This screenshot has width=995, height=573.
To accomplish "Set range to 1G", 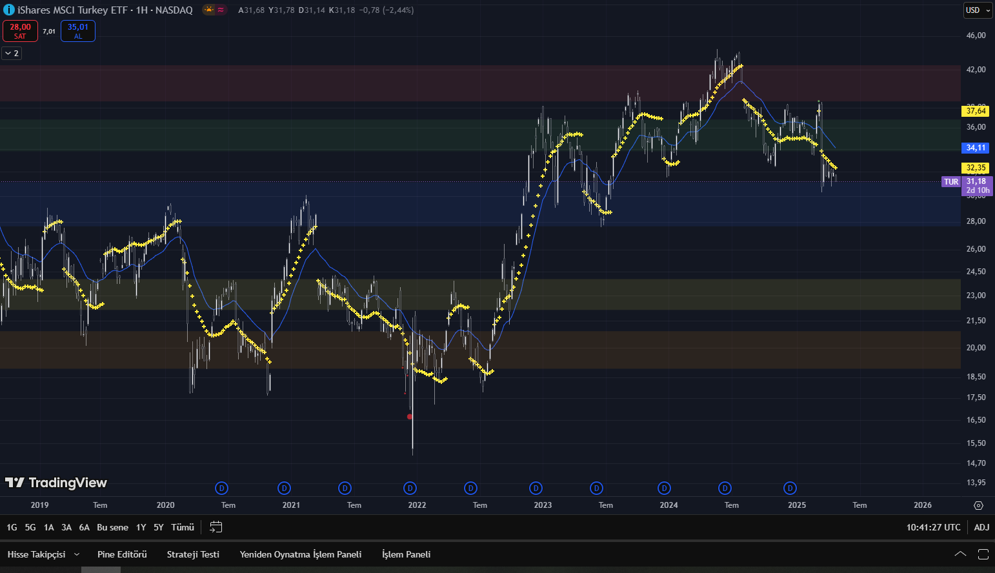I will tap(12, 527).
